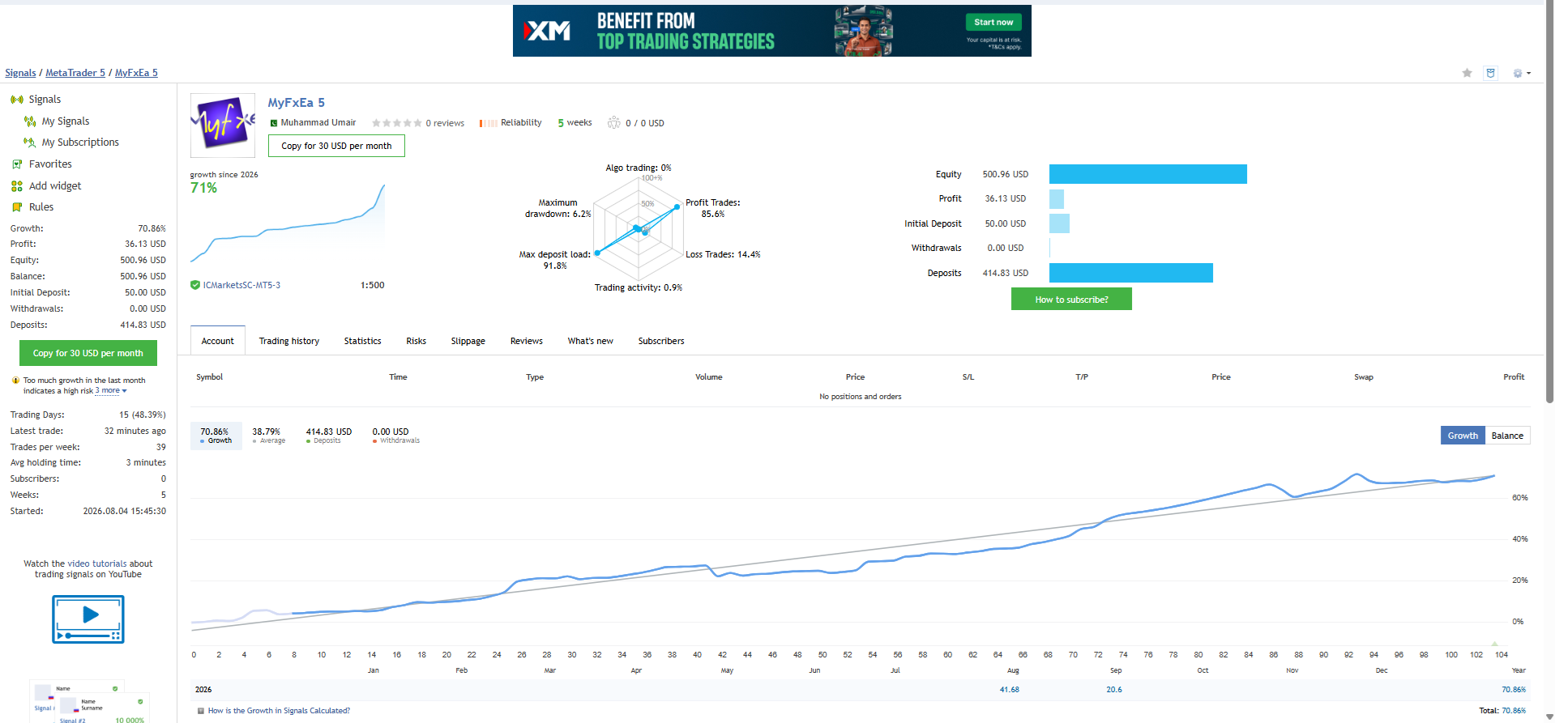Select the Growth chart toggle

click(1463, 436)
